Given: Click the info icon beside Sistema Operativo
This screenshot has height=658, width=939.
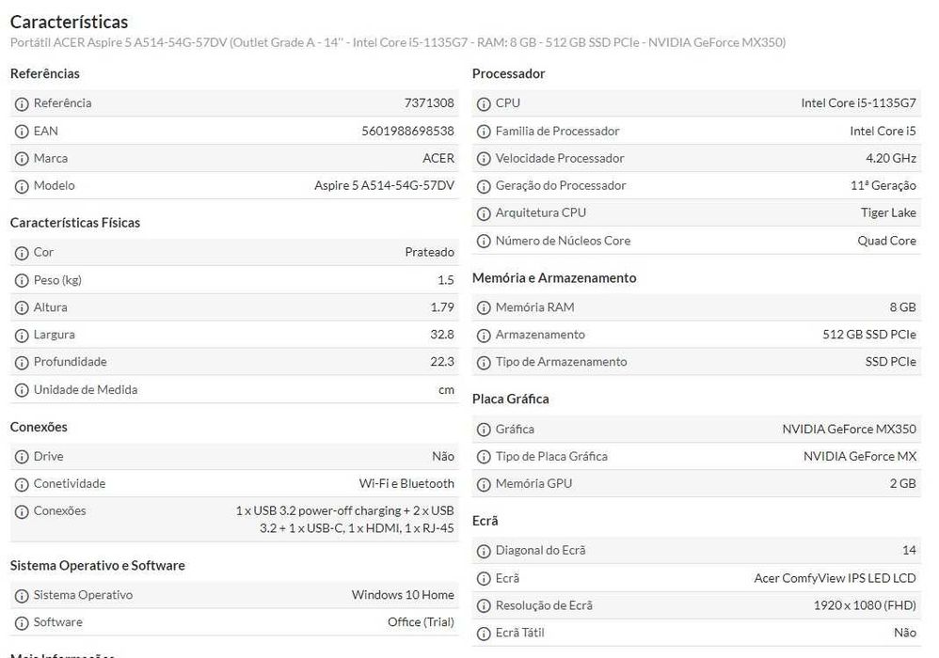Looking at the screenshot, I should click(22, 596).
